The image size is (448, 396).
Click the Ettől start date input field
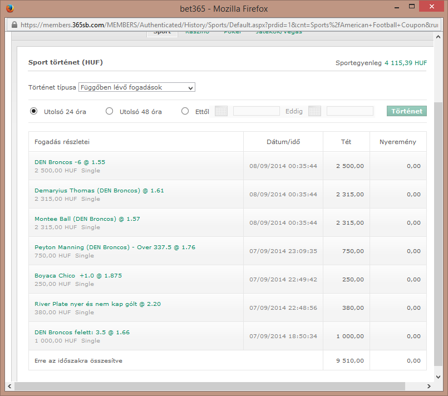[x=257, y=111]
